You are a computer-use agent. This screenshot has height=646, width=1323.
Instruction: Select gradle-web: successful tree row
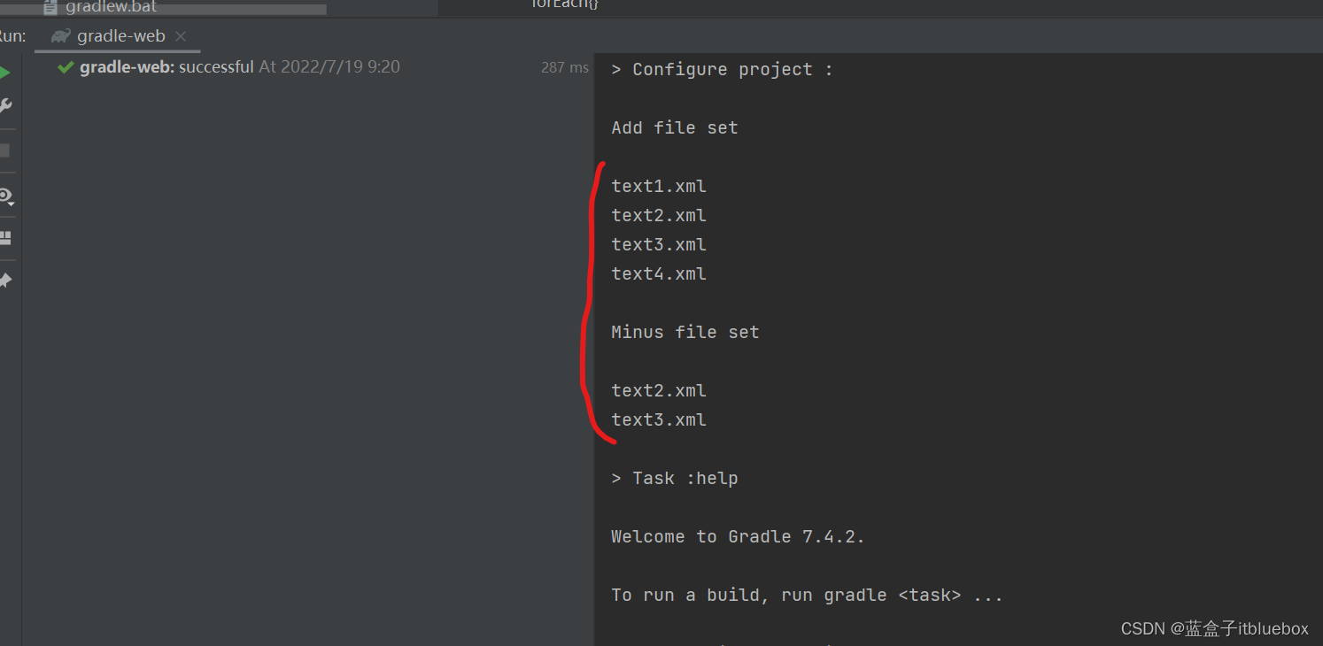306,67
